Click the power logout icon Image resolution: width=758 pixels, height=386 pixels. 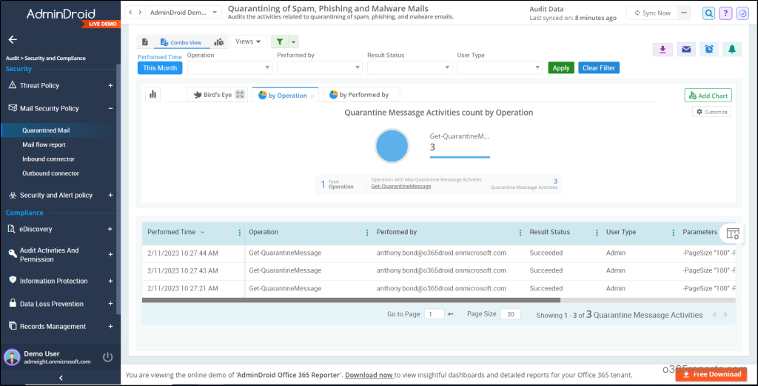click(x=108, y=357)
